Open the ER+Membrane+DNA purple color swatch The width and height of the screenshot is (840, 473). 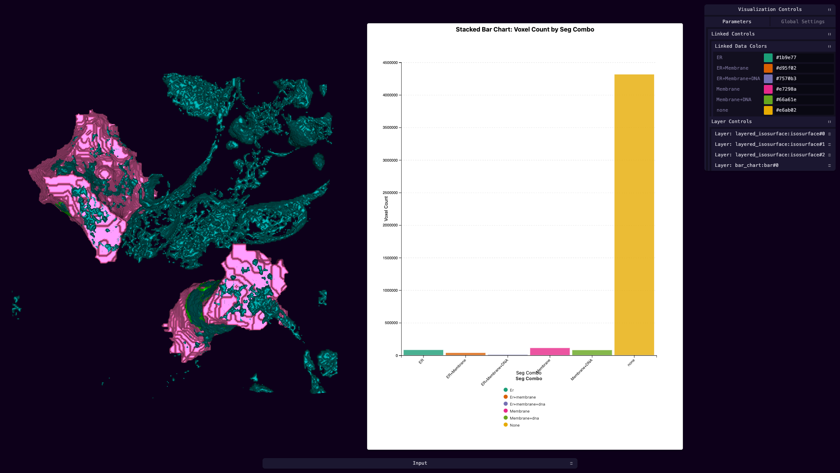pyautogui.click(x=768, y=79)
